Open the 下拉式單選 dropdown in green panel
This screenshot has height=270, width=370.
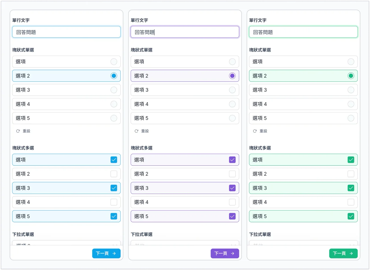tap(303, 243)
